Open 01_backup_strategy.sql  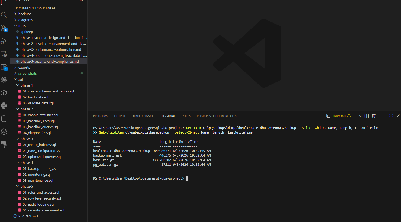tap(49, 168)
